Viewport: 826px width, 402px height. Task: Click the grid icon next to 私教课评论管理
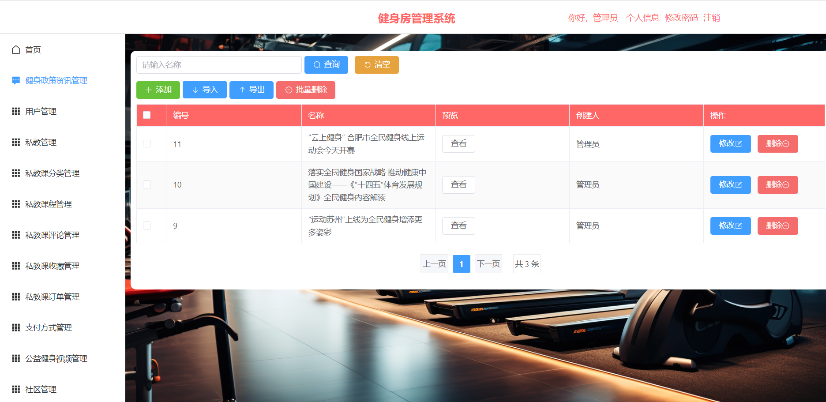point(16,235)
